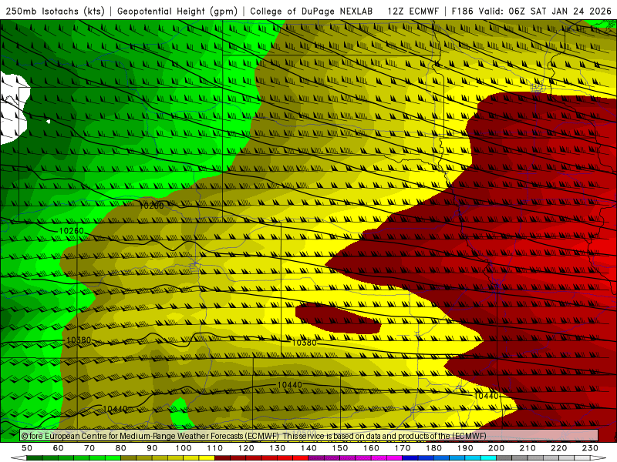617x462 pixels.
Task: Click the 100 knot colorbar label
Action: click(184, 448)
